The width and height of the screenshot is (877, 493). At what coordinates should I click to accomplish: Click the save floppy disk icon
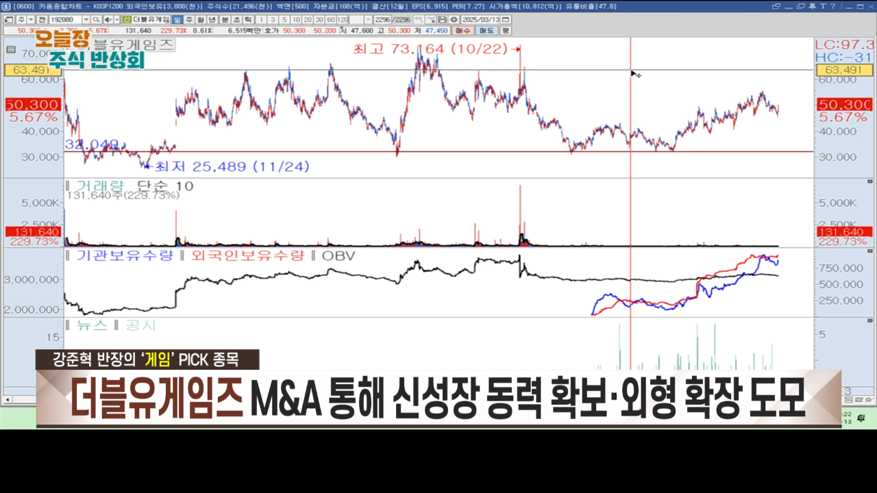pyautogui.click(x=442, y=20)
